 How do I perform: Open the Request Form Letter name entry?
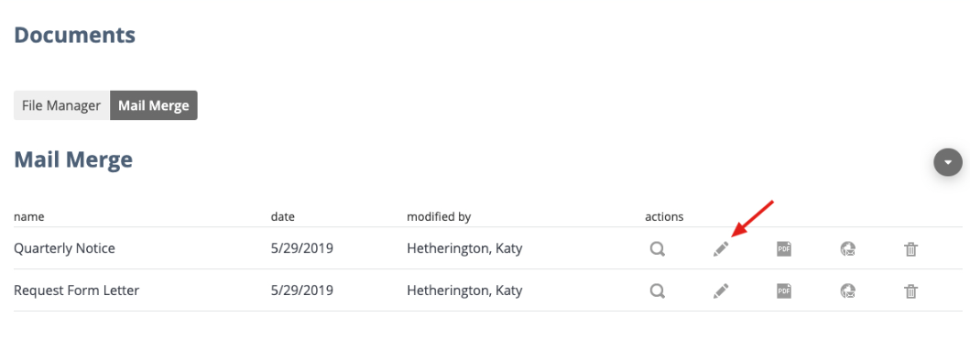(76, 290)
